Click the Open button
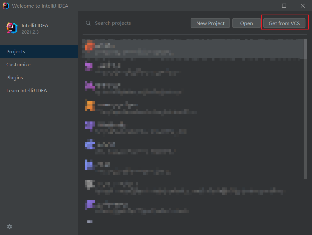312x235 pixels. click(x=246, y=23)
